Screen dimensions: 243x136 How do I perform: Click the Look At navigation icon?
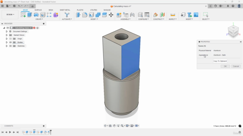[x=110, y=126]
